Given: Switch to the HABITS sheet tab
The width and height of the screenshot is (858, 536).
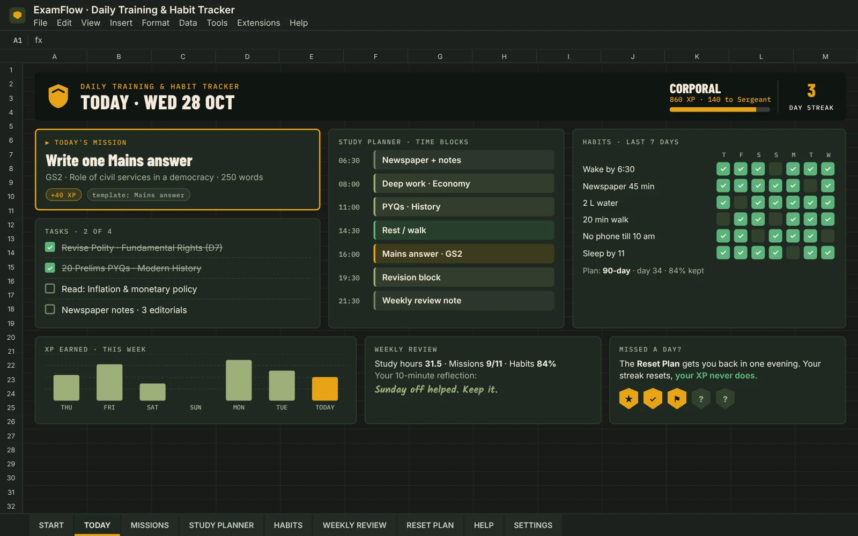Looking at the screenshot, I should pos(288,525).
